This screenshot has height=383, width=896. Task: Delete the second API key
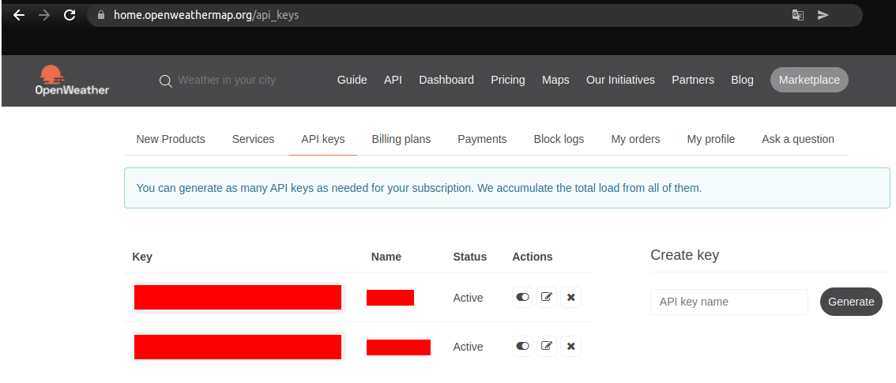pos(570,346)
